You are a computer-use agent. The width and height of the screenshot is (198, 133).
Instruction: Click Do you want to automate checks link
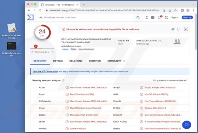tap(170, 80)
